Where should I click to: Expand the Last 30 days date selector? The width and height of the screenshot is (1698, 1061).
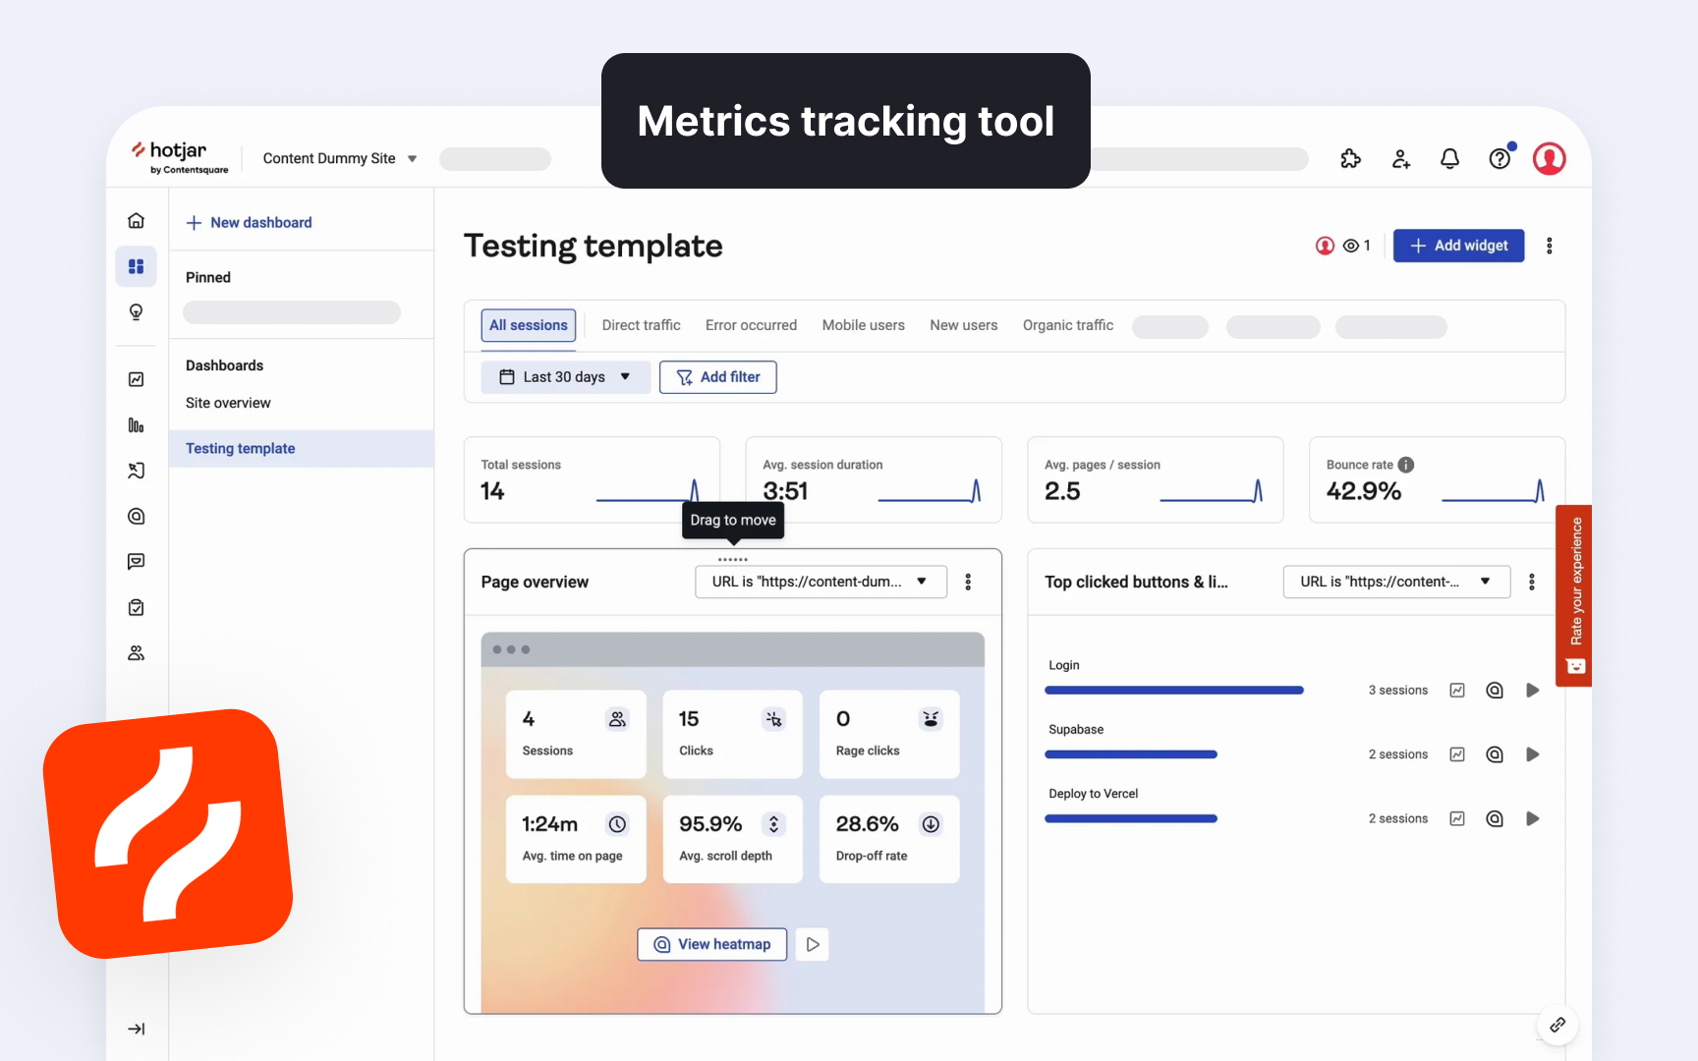coord(565,376)
